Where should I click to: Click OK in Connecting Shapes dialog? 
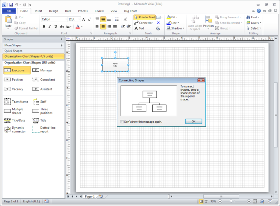(x=194, y=122)
